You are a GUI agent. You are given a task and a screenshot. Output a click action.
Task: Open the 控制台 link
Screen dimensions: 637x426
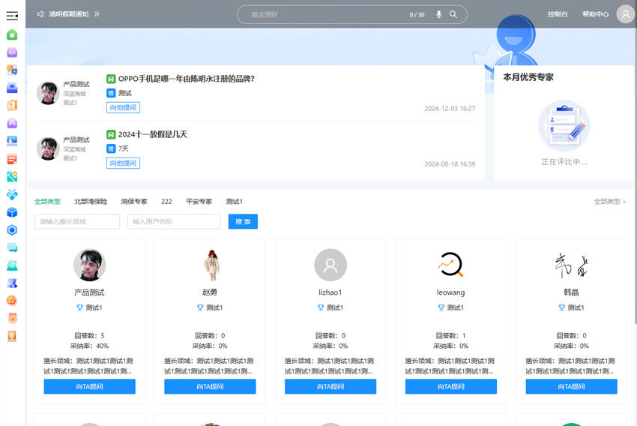point(558,14)
